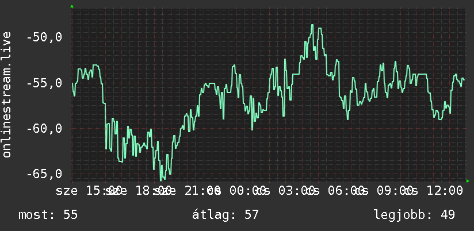
Task: Select the onlinestream.live vertical axis title
Action: click(x=6, y=94)
